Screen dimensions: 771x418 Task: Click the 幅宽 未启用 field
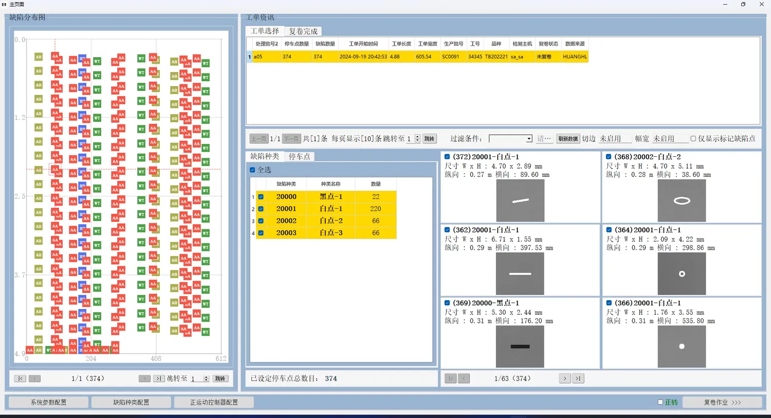[670, 139]
